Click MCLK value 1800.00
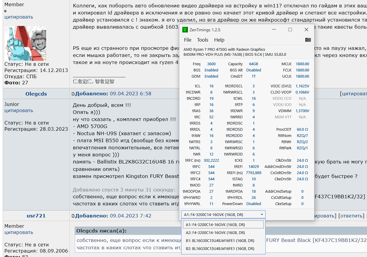 302,64
